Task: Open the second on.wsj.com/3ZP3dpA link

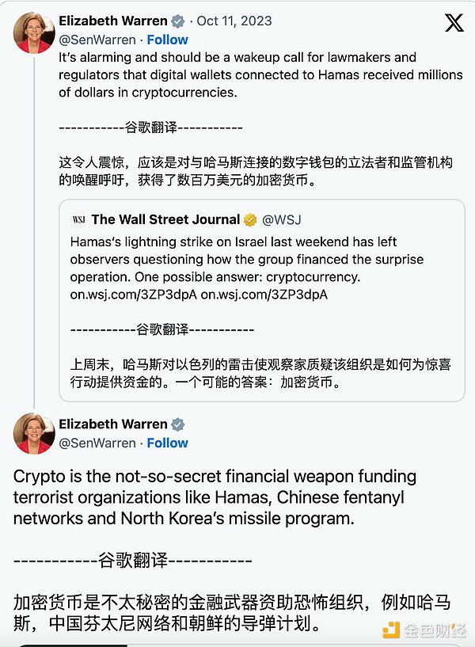Action: coord(264,294)
